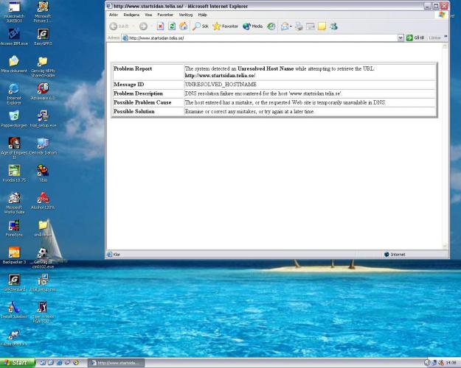Click the Stop button in Internet Explorer toolbar

coord(160,26)
